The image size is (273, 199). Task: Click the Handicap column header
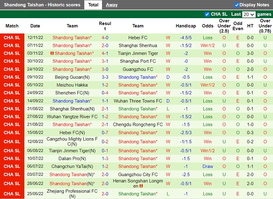point(186,26)
